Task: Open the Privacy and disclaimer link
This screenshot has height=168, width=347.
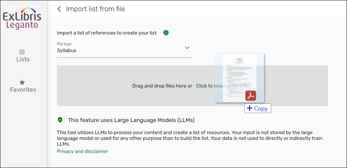Action: 83,151
